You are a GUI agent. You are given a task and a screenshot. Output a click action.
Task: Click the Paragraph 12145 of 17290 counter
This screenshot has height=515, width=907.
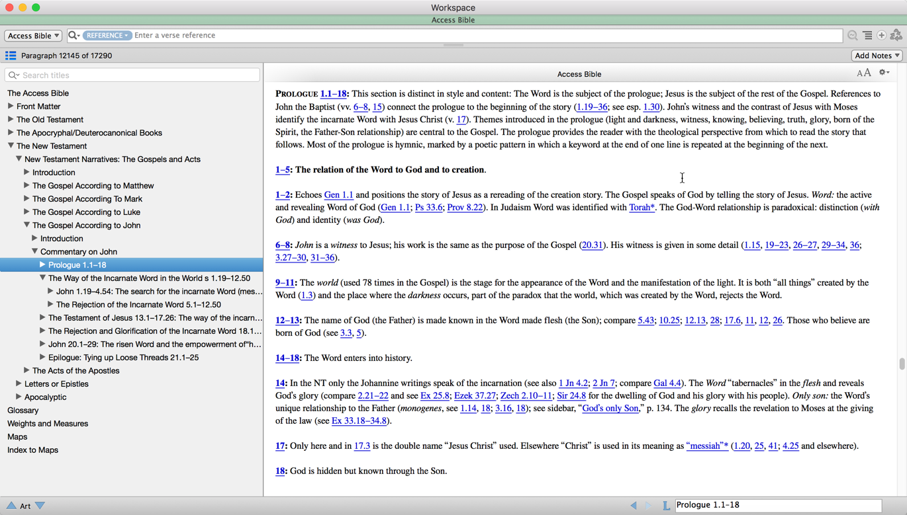pos(66,56)
